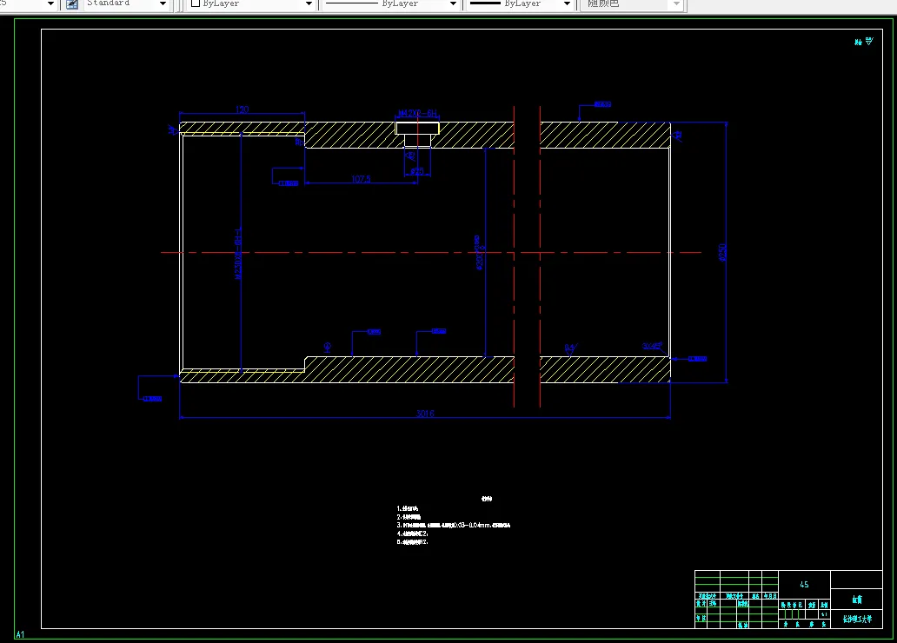The image size is (897, 643).
Task: Open the Standard text style dropdown
Action: (163, 4)
